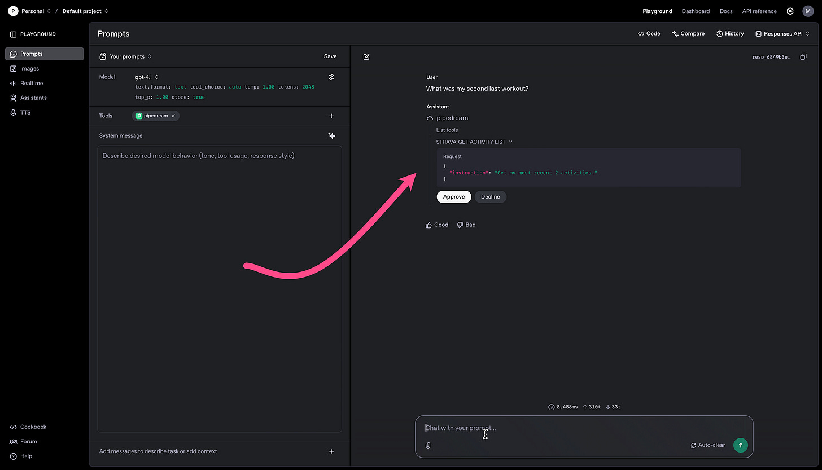Open the user avatar M menu
The image size is (822, 470).
808,11
